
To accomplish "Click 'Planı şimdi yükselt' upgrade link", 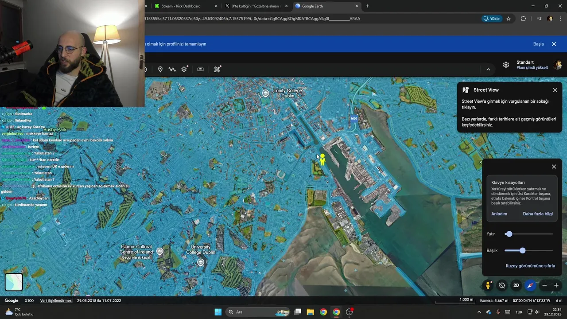I will click(x=532, y=68).
